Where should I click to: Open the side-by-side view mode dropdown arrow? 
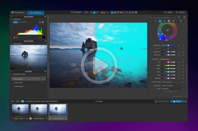[x=88, y=13]
